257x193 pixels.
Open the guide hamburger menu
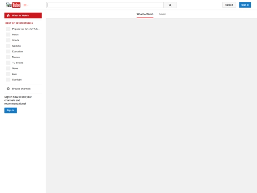[x=26, y=5]
